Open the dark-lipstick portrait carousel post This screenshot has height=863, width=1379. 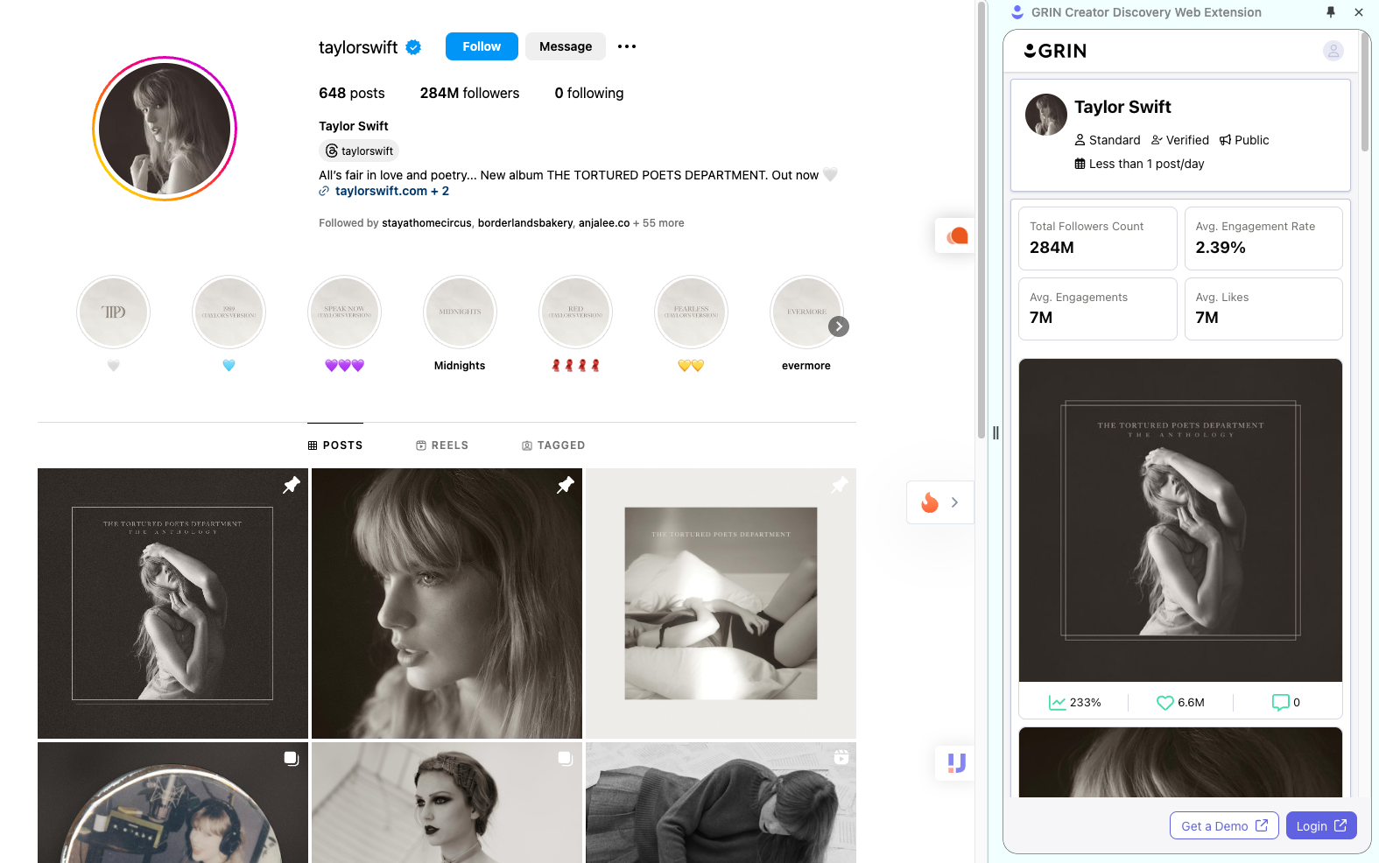[x=447, y=803]
